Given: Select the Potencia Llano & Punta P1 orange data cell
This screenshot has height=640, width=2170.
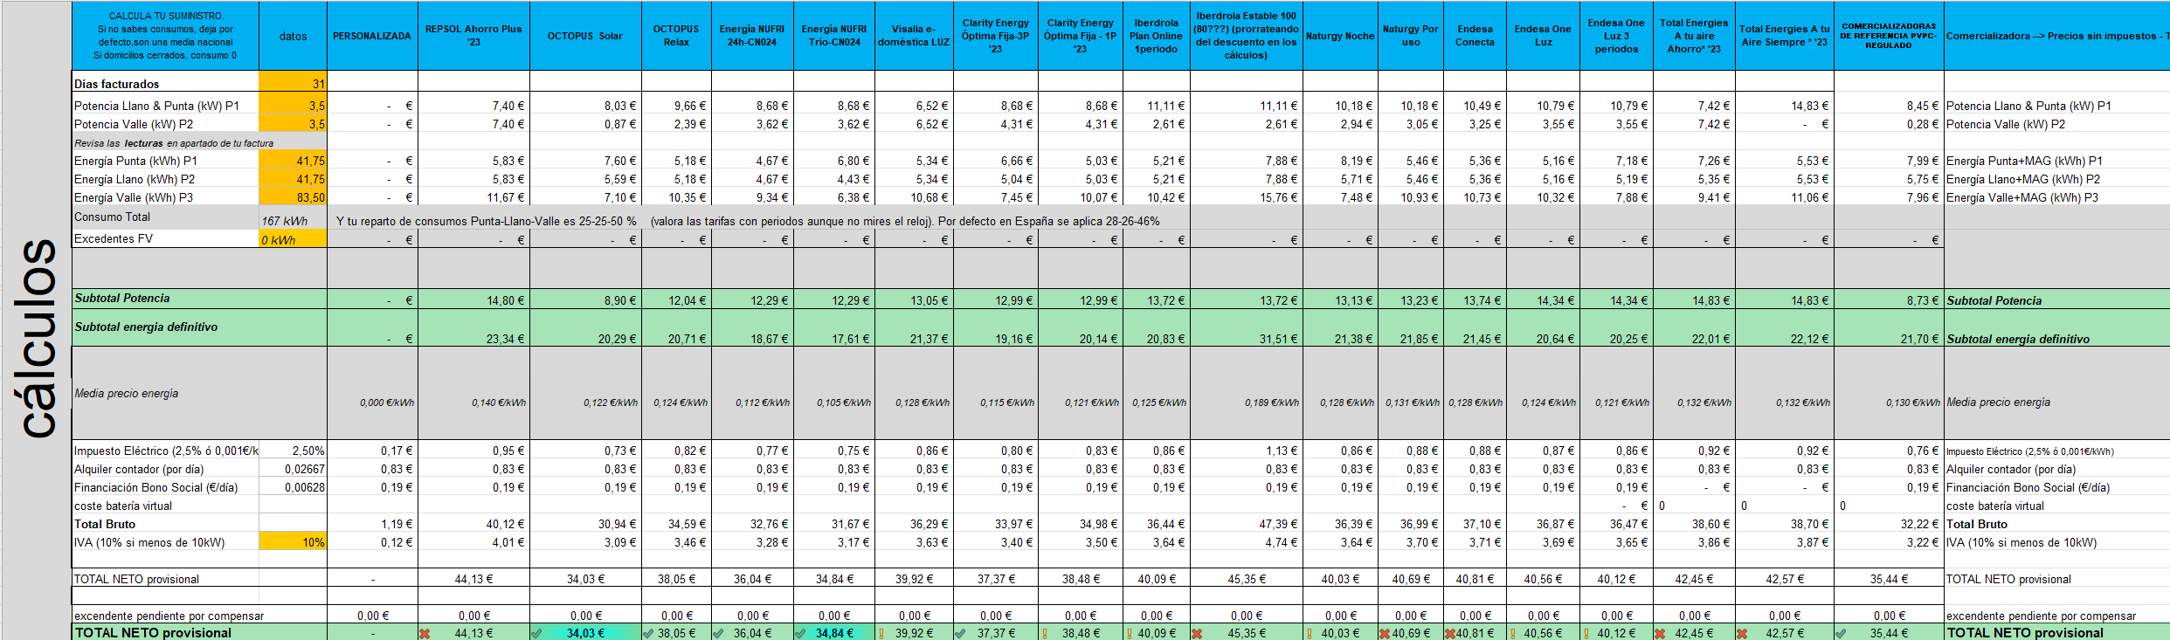Looking at the screenshot, I should (293, 105).
